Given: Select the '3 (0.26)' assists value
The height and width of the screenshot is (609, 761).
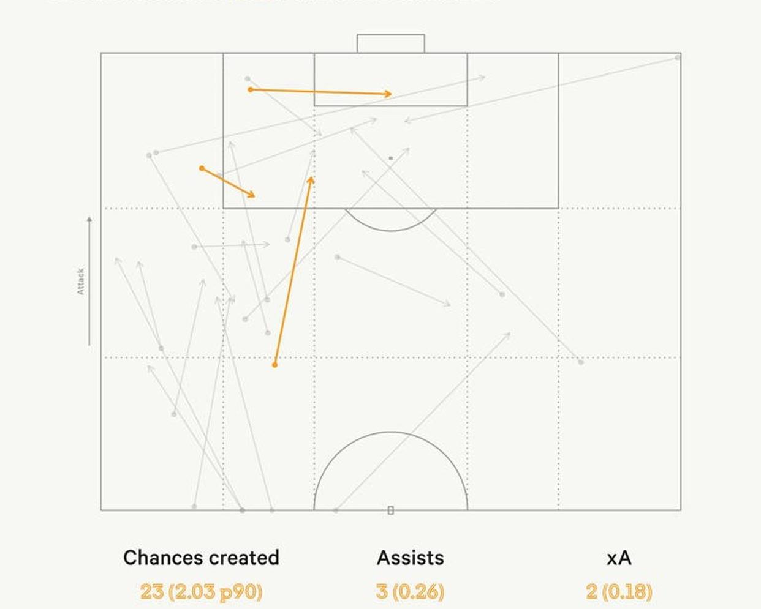Looking at the screenshot, I should [x=410, y=591].
